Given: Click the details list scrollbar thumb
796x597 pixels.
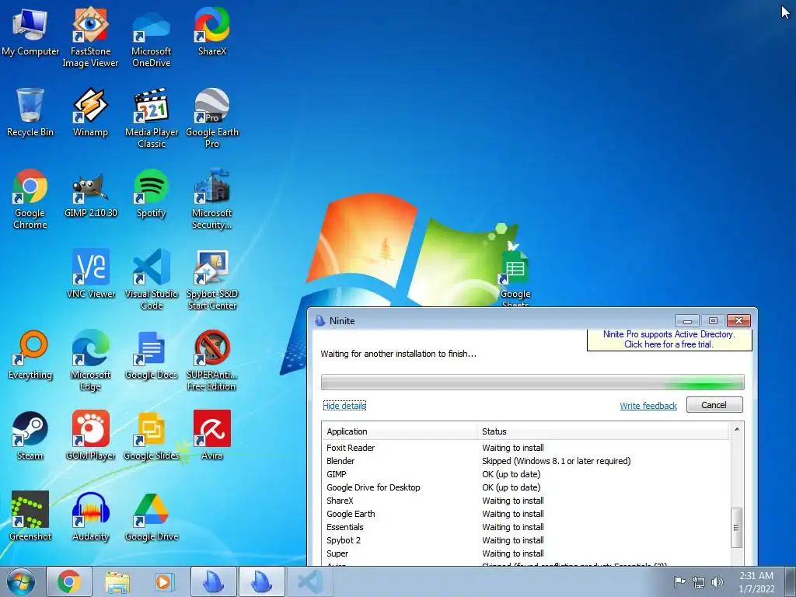Looking at the screenshot, I should pos(737,528).
